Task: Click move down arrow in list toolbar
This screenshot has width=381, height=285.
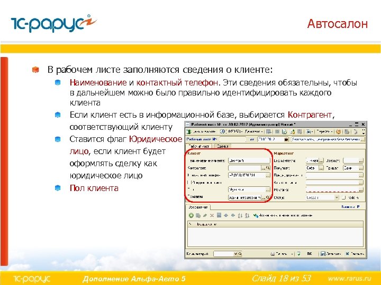Action: (233, 215)
